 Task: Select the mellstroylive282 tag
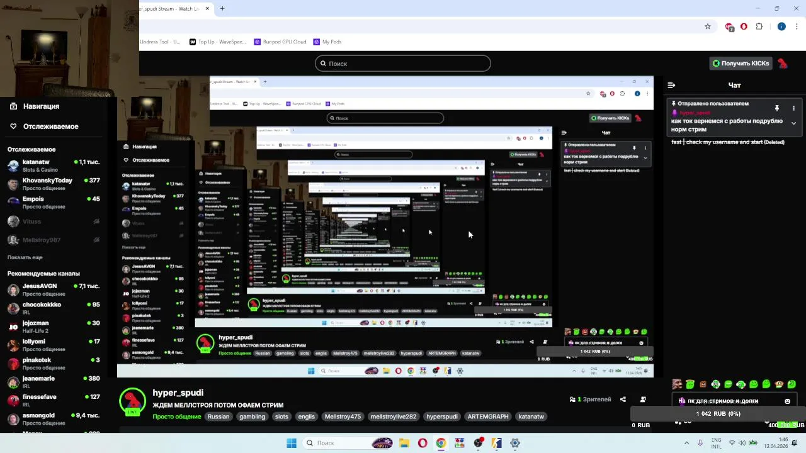(394, 417)
